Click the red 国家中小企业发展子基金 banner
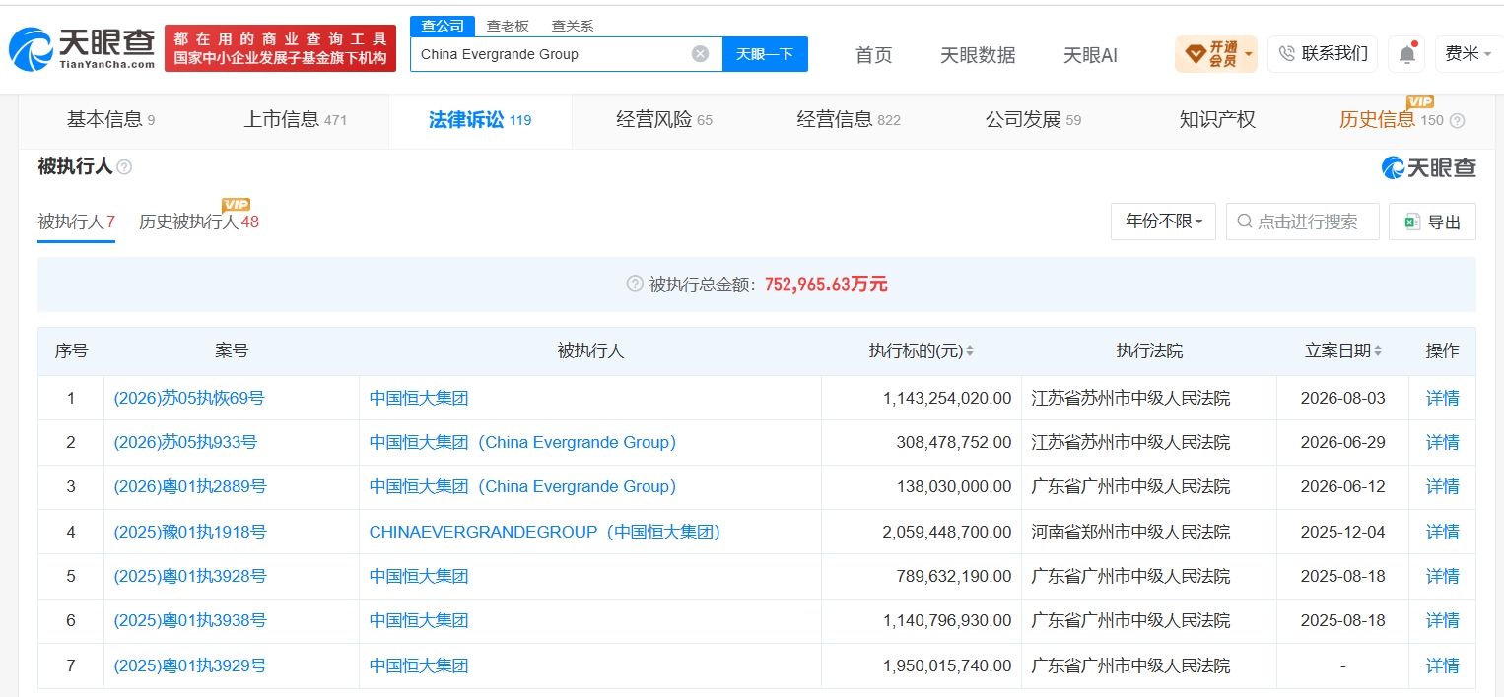 coord(280,48)
